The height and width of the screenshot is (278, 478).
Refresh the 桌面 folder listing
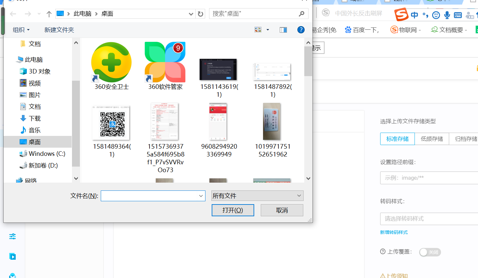(x=201, y=14)
